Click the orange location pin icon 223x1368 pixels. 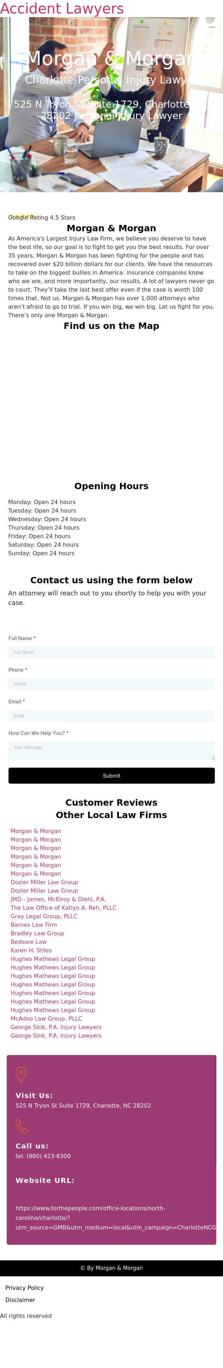[x=21, y=1074]
